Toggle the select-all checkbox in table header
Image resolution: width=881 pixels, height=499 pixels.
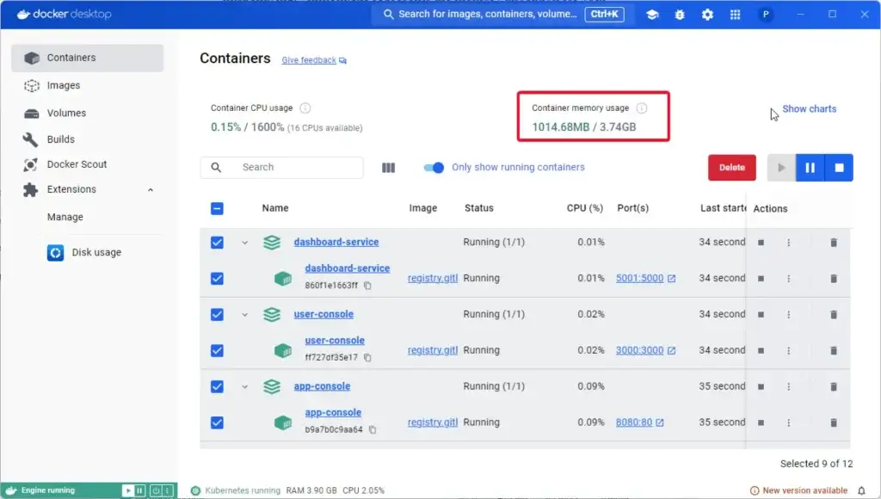[x=217, y=208]
